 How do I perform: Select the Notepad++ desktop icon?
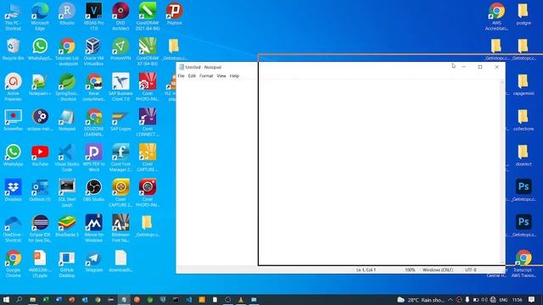[40, 85]
